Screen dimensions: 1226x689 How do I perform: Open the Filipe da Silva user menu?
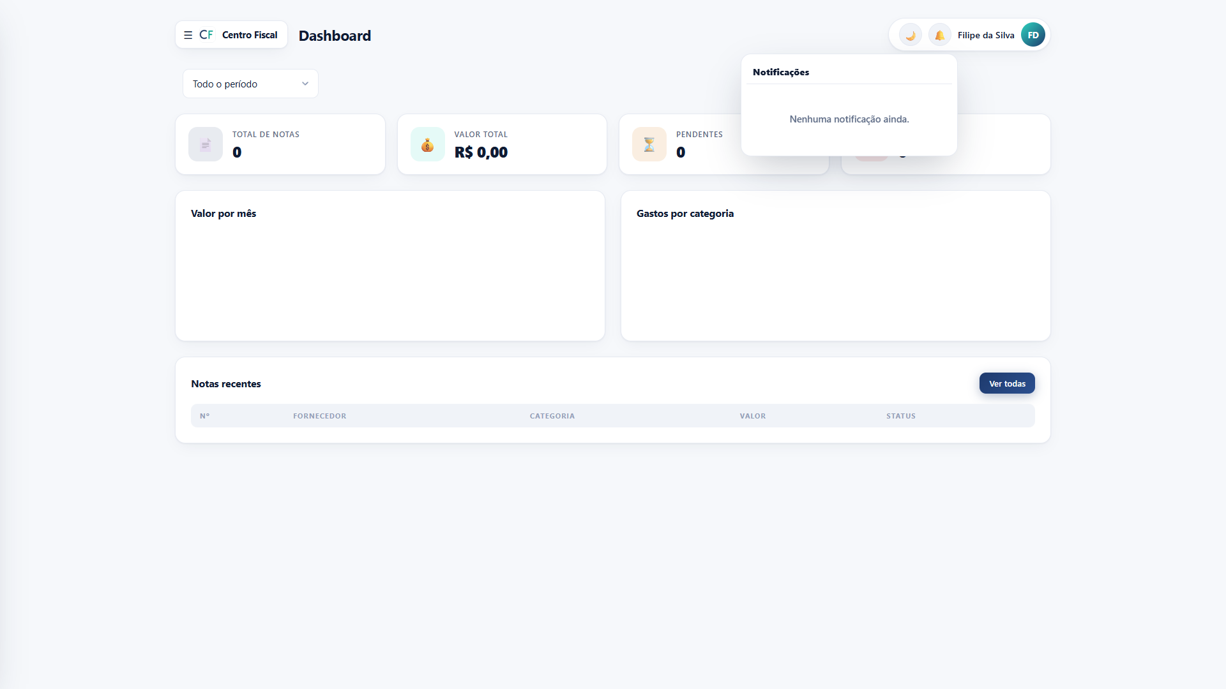(x=986, y=35)
